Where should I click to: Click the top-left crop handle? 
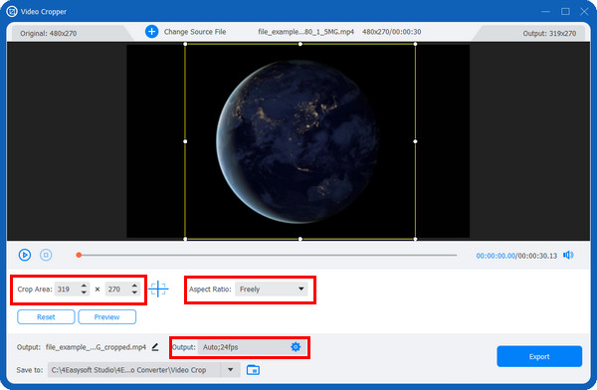[x=185, y=44]
